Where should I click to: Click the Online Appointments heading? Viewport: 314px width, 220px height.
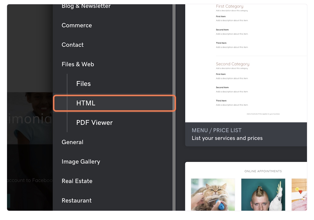tap(263, 171)
